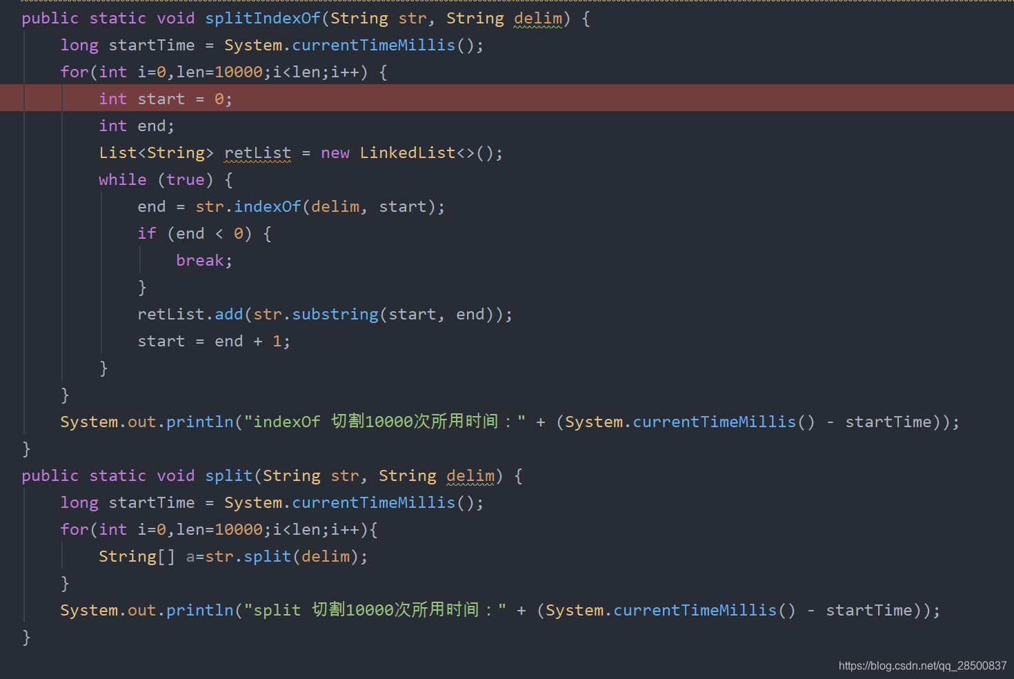Click the 'substring' method call
The width and height of the screenshot is (1014, 679).
point(335,314)
